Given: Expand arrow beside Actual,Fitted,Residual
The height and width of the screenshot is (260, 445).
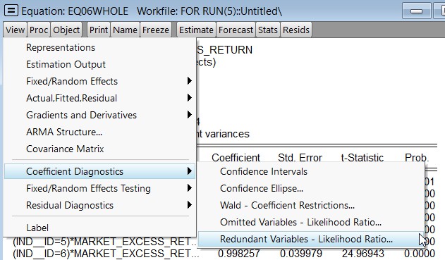Looking at the screenshot, I should [x=190, y=98].
